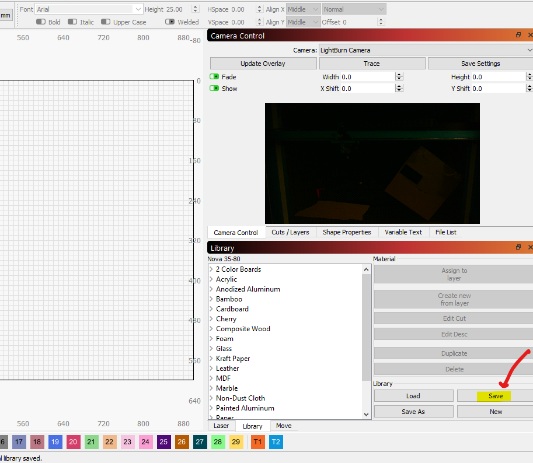533x463 pixels.
Task: Pick color swatch 28
Action: tap(218, 442)
